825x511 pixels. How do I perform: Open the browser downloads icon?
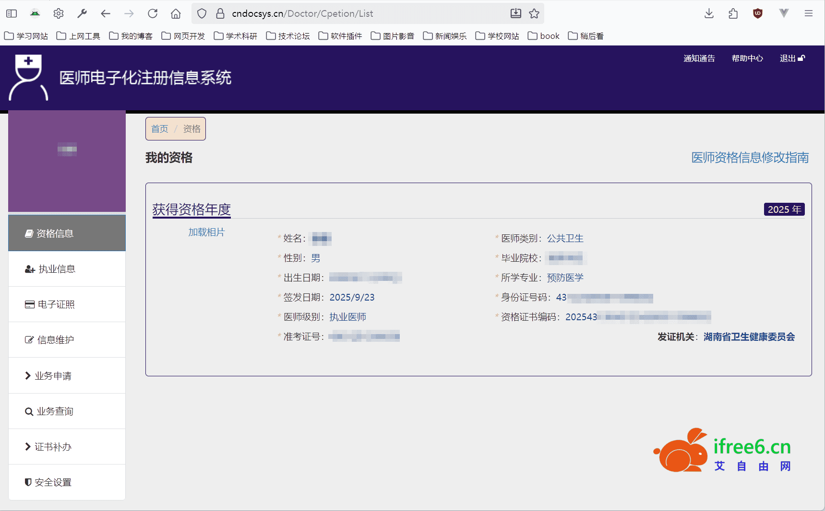coord(709,13)
